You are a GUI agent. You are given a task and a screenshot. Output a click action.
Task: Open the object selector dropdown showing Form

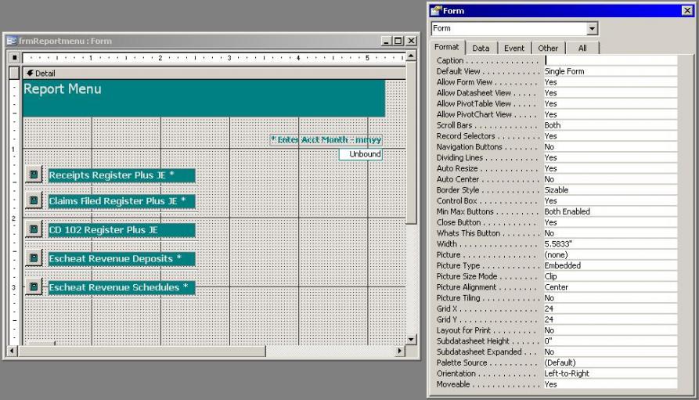[x=592, y=28]
